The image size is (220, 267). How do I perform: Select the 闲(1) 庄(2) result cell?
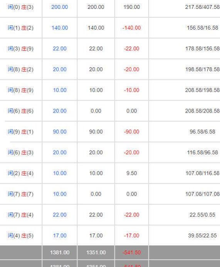(20, 28)
